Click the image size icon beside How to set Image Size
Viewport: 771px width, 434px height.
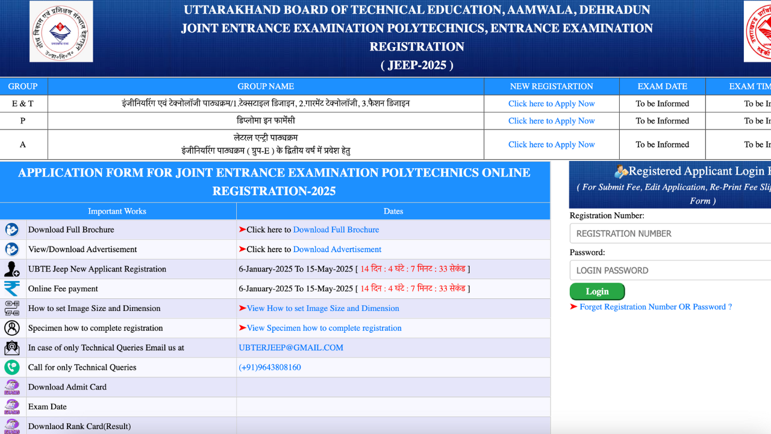pyautogui.click(x=12, y=308)
